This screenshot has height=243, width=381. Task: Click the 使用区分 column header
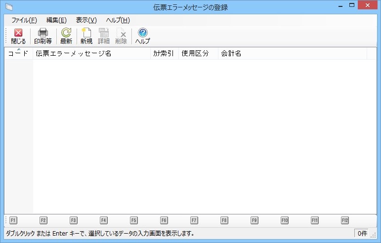coord(198,54)
